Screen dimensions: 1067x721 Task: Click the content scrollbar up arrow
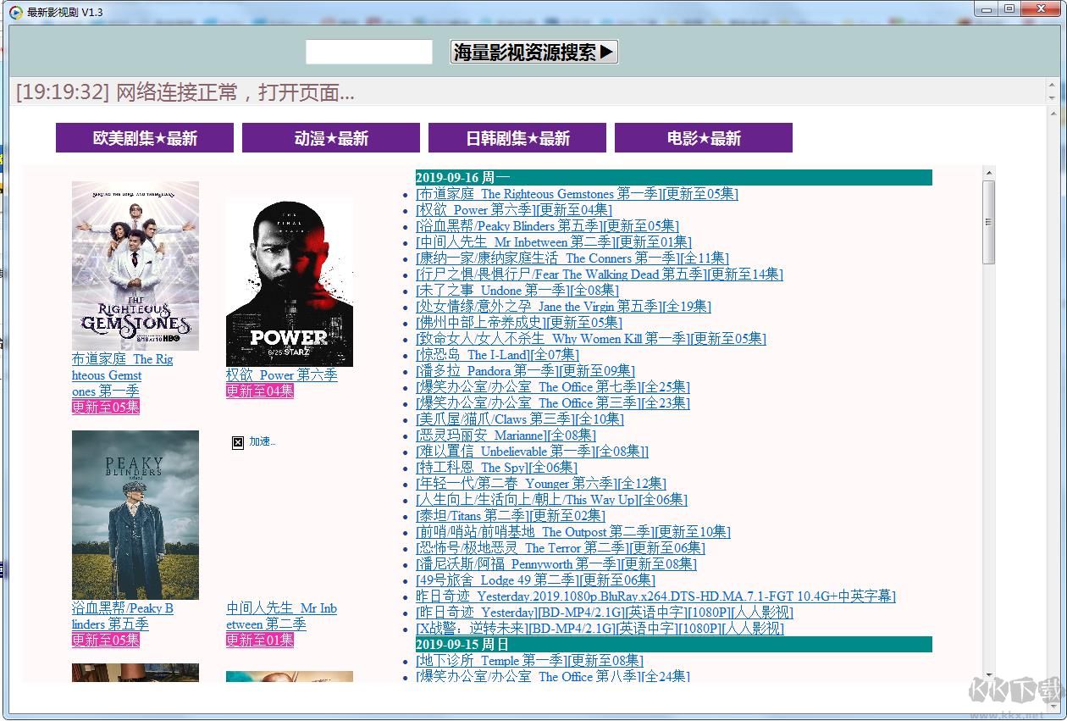point(988,173)
